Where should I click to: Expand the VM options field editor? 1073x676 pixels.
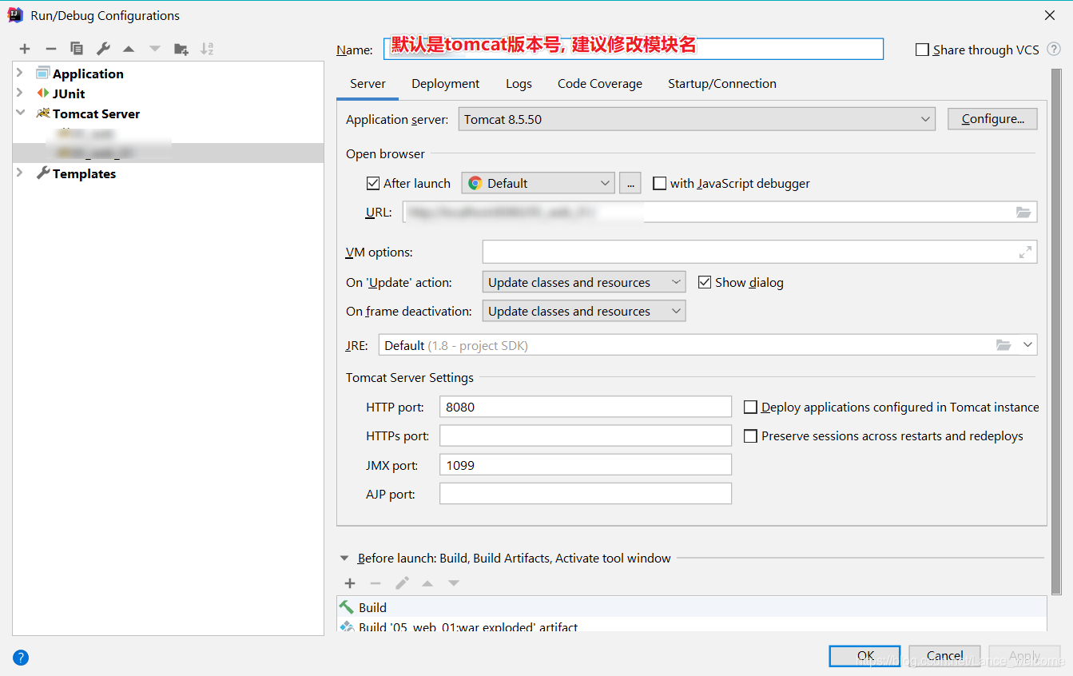pos(1025,252)
